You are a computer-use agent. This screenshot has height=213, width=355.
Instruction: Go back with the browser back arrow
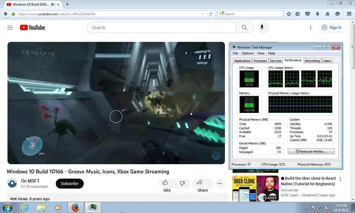click(x=6, y=14)
